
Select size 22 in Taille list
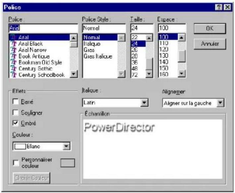click(x=138, y=37)
